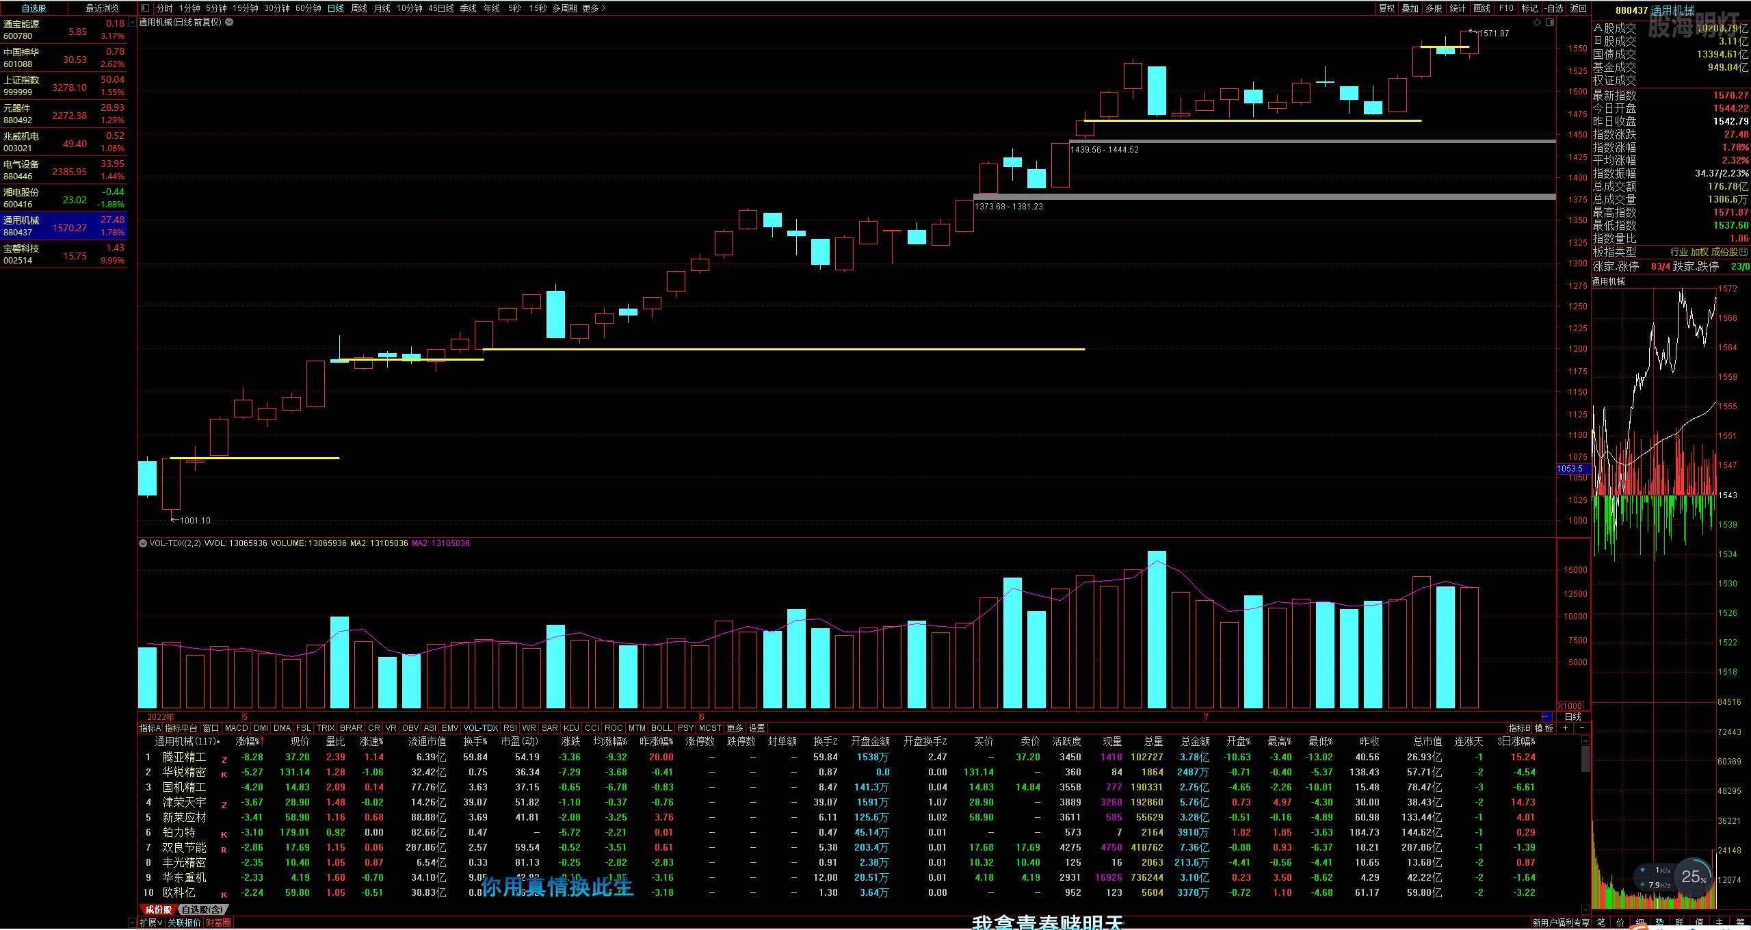Viewport: 1751px width, 930px height.
Task: Open 财富圈 at bottom bar
Action: click(219, 922)
